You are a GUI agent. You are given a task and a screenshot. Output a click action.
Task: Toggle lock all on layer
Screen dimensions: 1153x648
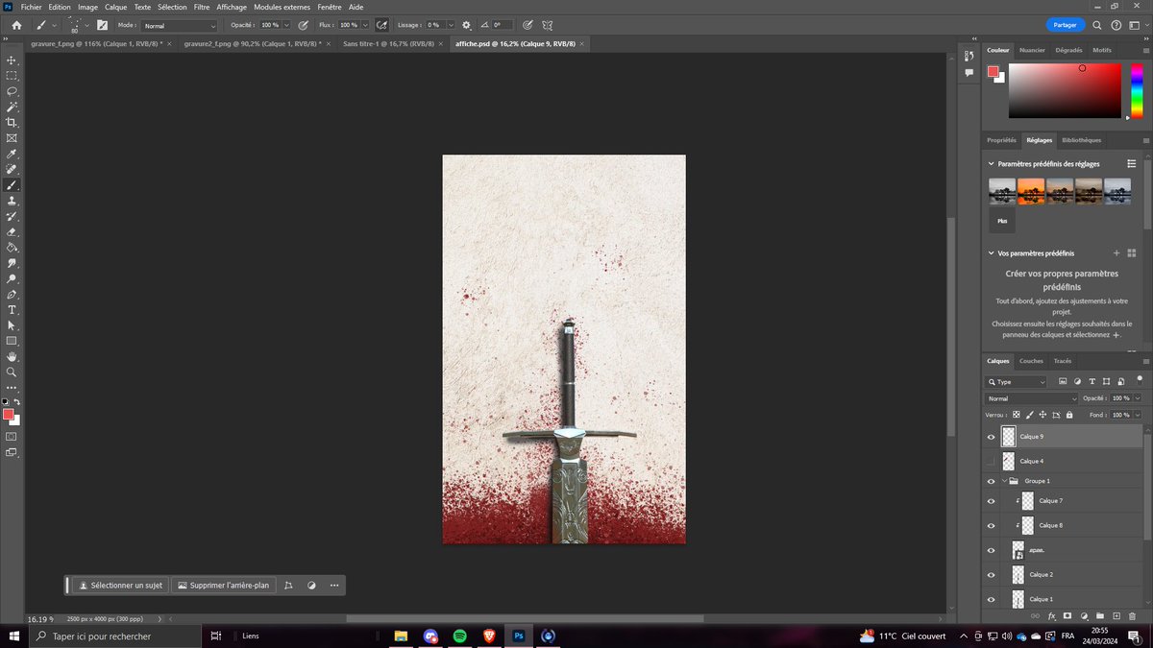[1070, 415]
